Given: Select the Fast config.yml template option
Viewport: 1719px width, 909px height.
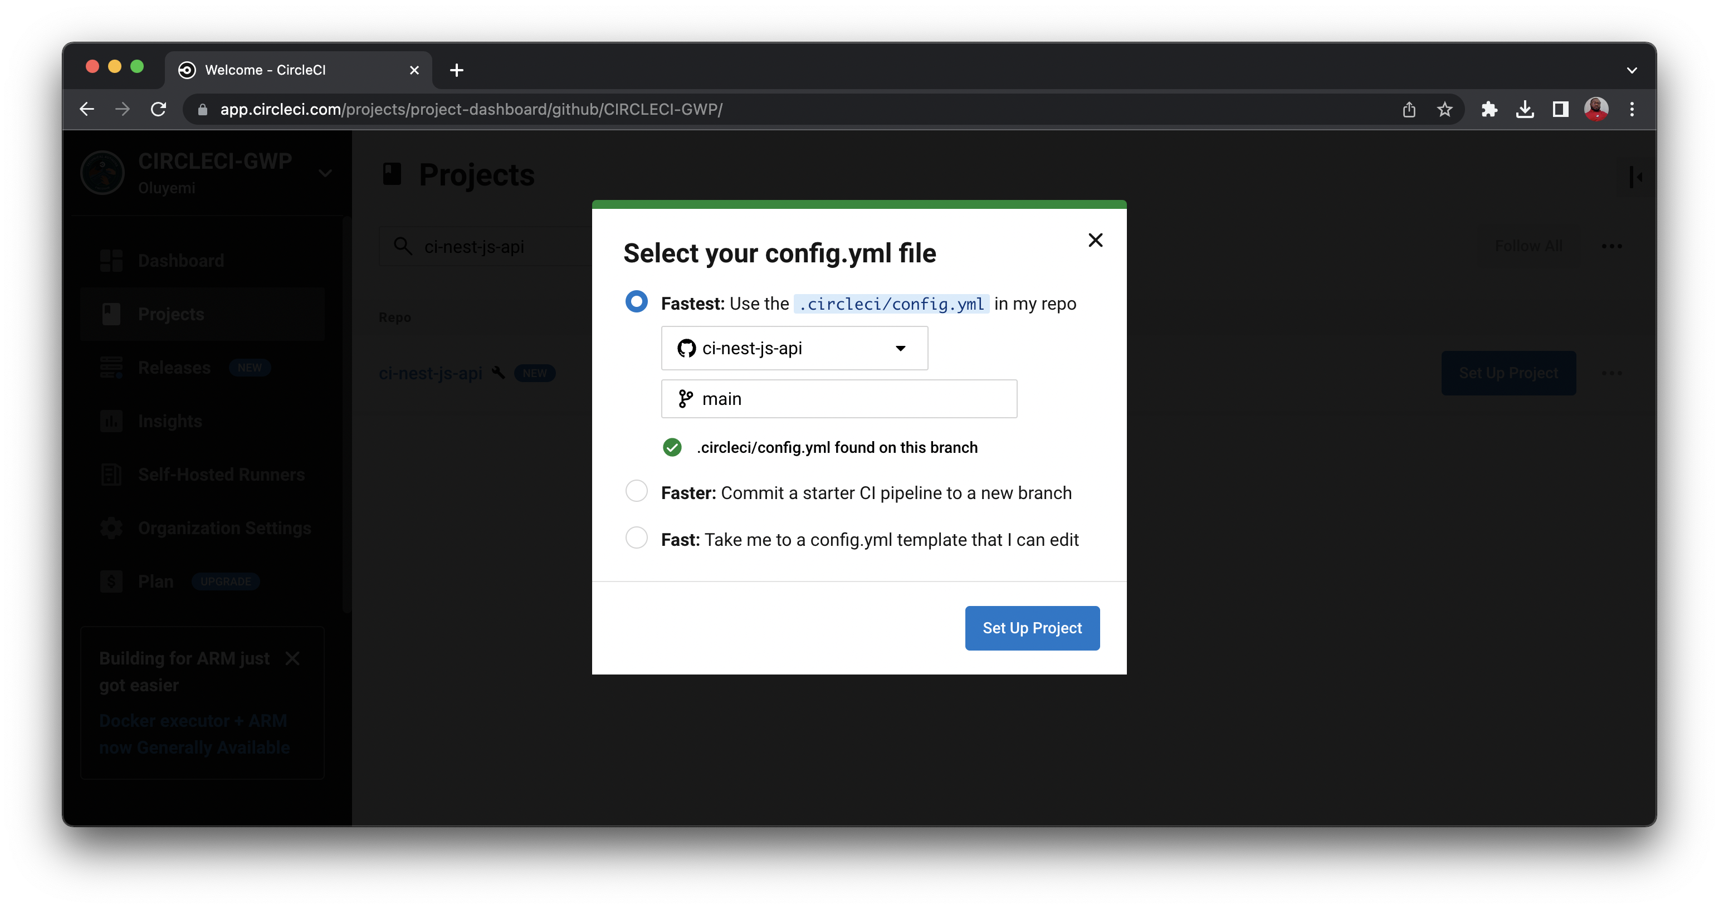Looking at the screenshot, I should point(636,537).
